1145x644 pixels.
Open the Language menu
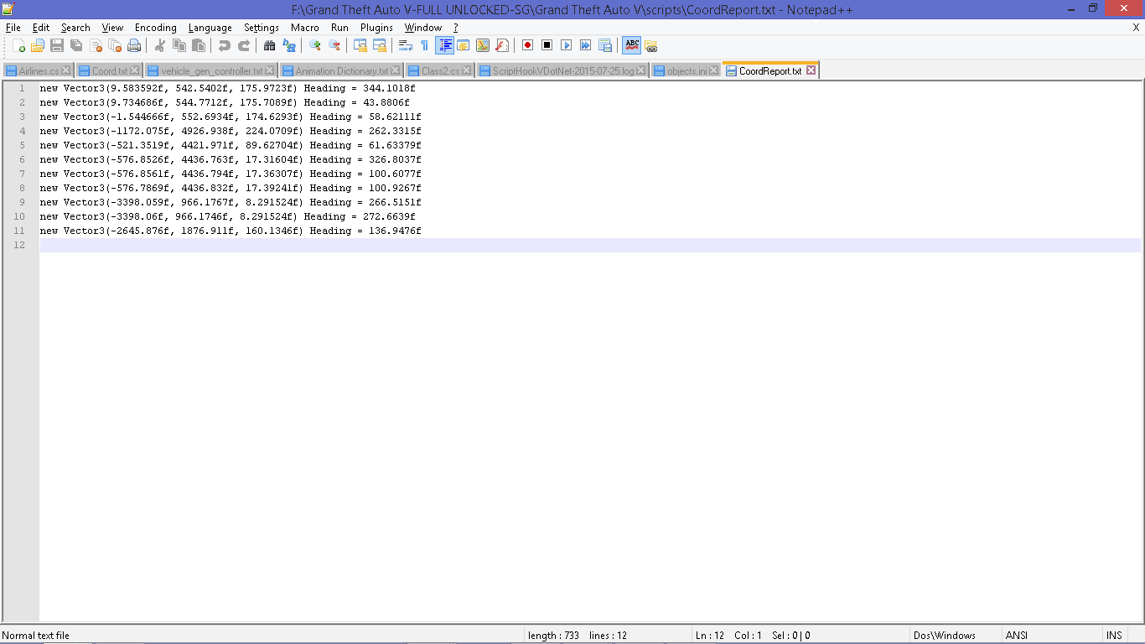pyautogui.click(x=210, y=28)
